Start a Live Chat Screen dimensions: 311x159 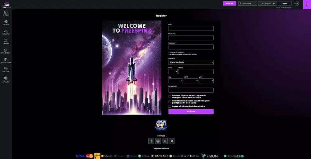[6, 70]
